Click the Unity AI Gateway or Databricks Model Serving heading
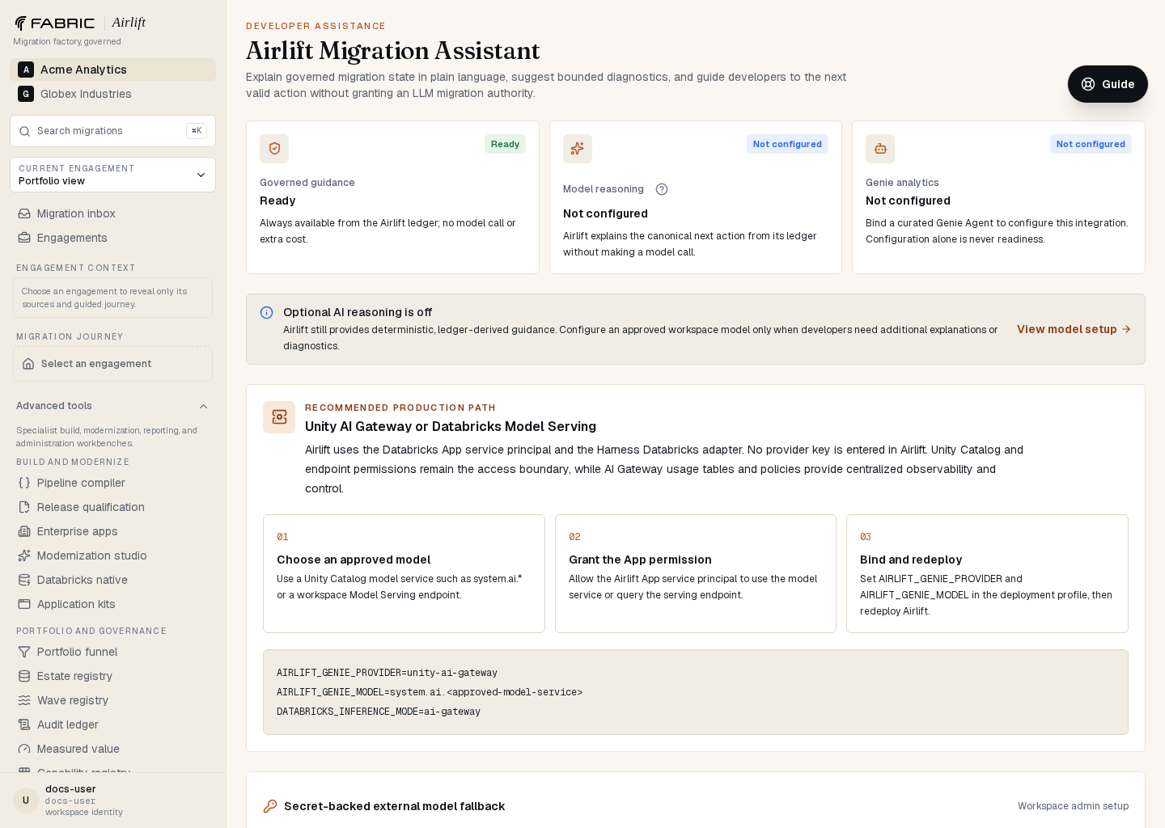This screenshot has width=1165, height=828. click(x=451, y=426)
